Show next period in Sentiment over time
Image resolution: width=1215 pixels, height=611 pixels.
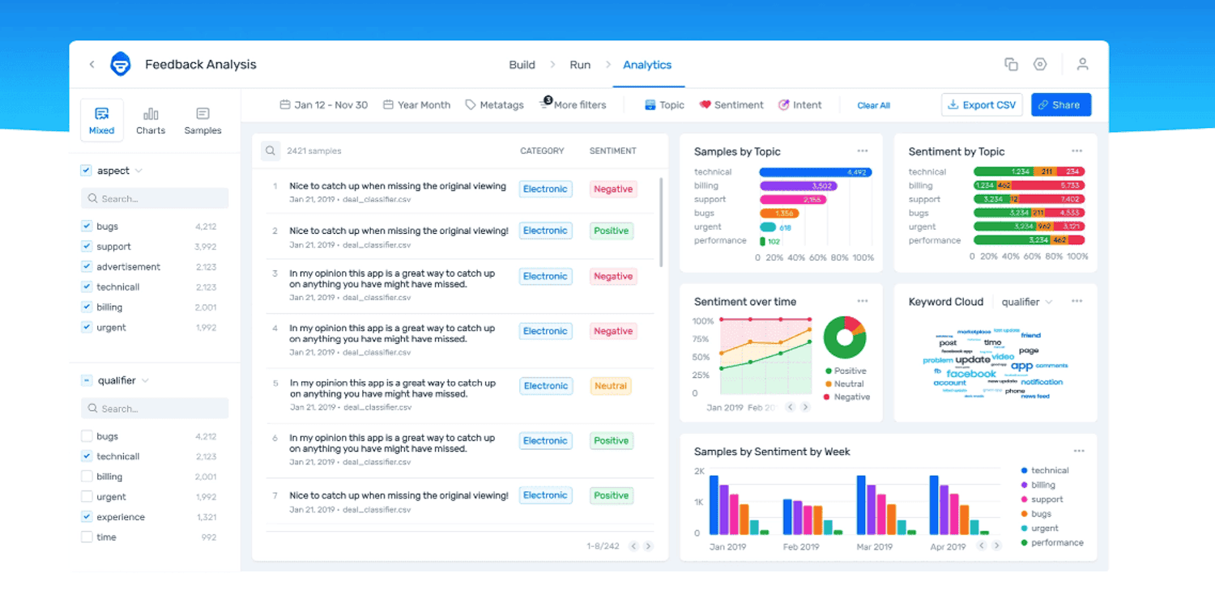(805, 407)
